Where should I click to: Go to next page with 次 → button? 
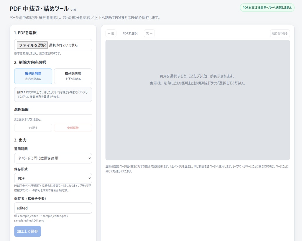tap(149, 34)
